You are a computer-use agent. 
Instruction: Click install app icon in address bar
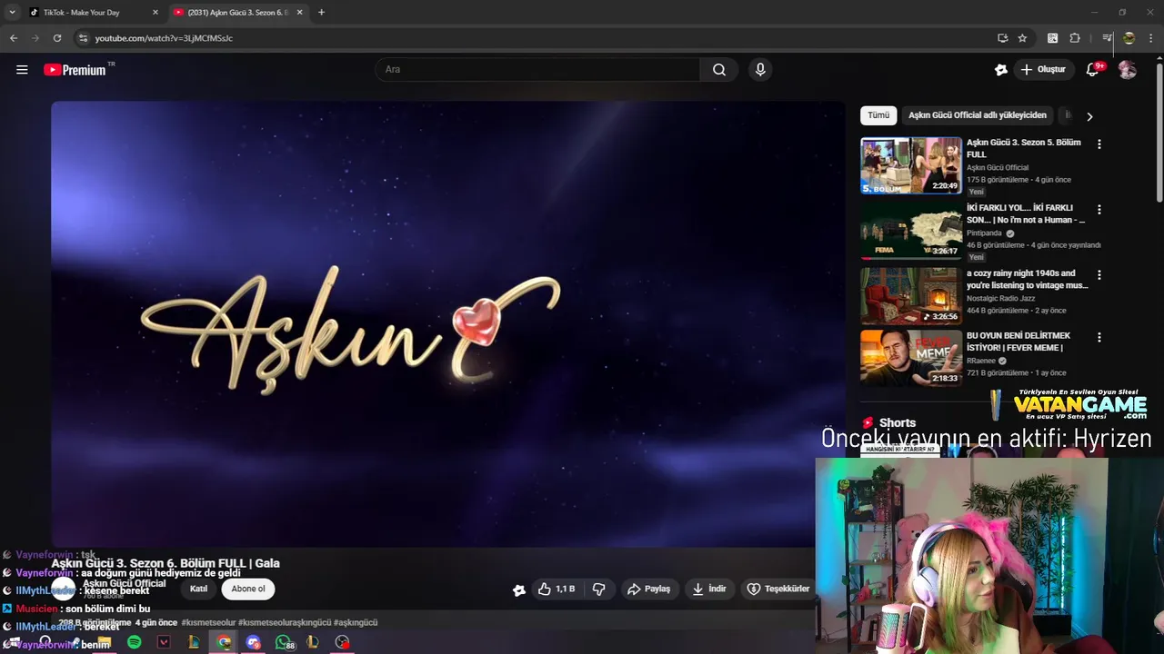[x=1002, y=38]
